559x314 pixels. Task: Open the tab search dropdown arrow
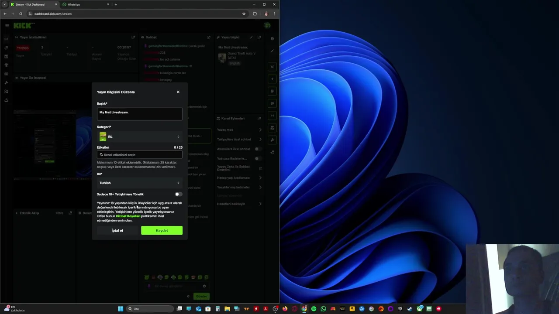4,4
